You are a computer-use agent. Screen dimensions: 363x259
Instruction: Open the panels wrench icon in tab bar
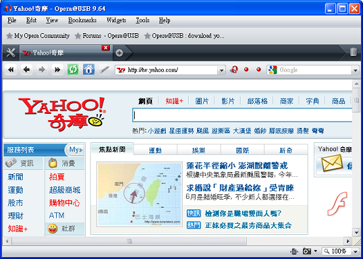click(x=10, y=52)
